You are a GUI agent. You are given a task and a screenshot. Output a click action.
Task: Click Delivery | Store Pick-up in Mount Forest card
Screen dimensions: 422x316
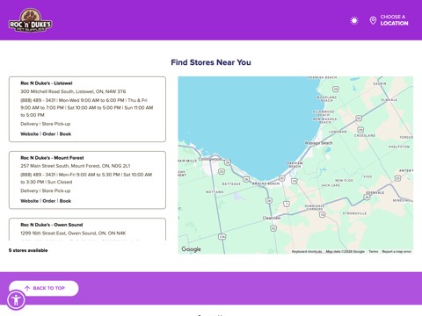click(46, 190)
